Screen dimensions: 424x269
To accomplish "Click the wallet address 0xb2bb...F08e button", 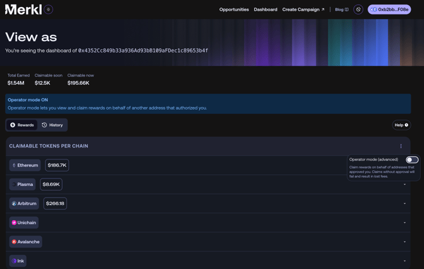I will (389, 9).
